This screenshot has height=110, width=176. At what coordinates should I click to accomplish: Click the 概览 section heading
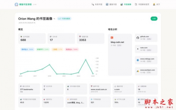point(21,29)
